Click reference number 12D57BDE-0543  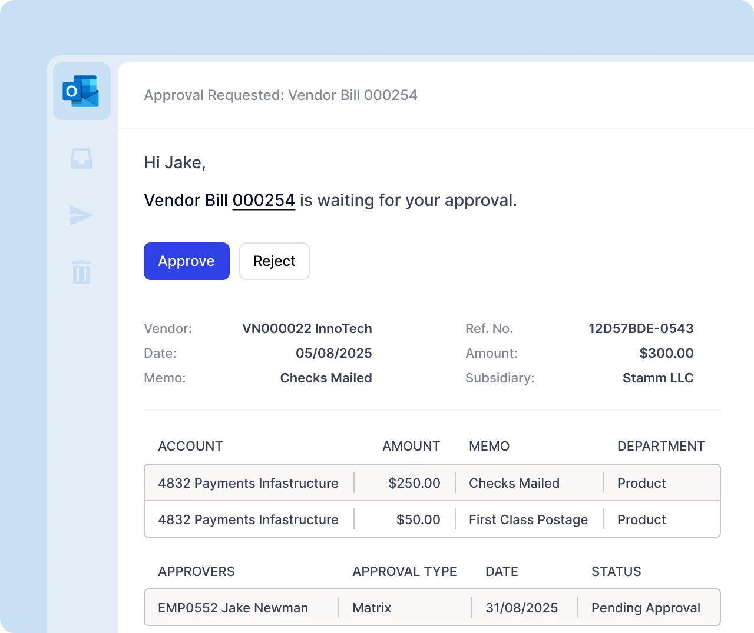click(640, 328)
